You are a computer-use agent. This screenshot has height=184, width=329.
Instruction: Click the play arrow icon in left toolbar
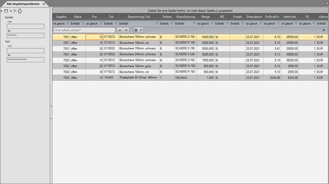coord(2,11)
